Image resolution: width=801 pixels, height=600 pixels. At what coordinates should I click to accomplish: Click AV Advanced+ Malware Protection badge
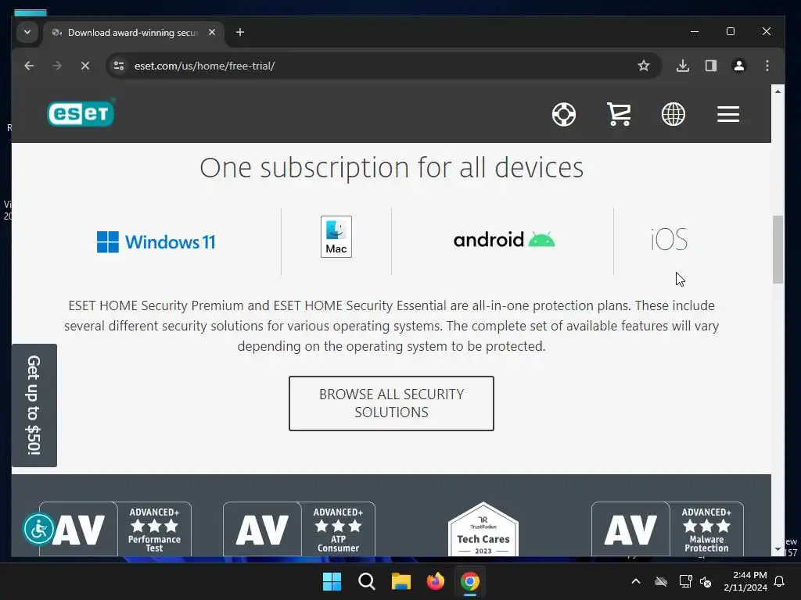coord(668,529)
